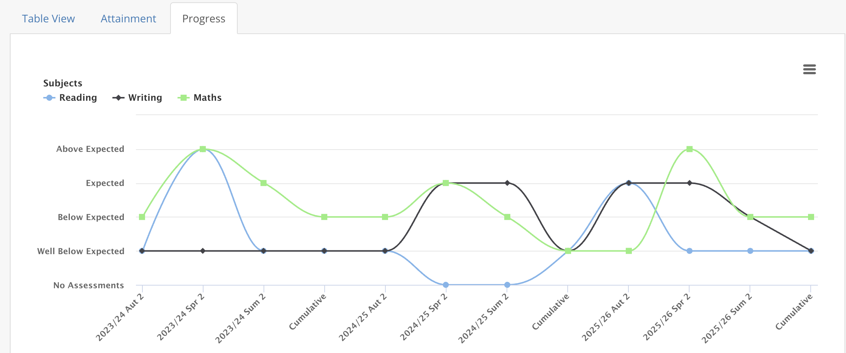
Task: Toggle the Writing series in legend
Action: [x=137, y=98]
